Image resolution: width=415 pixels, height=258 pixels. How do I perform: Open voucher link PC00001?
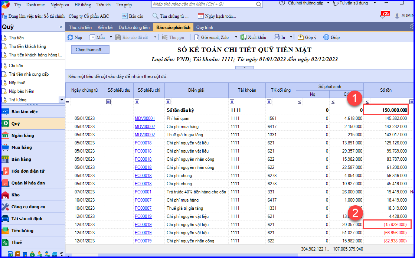143,192
